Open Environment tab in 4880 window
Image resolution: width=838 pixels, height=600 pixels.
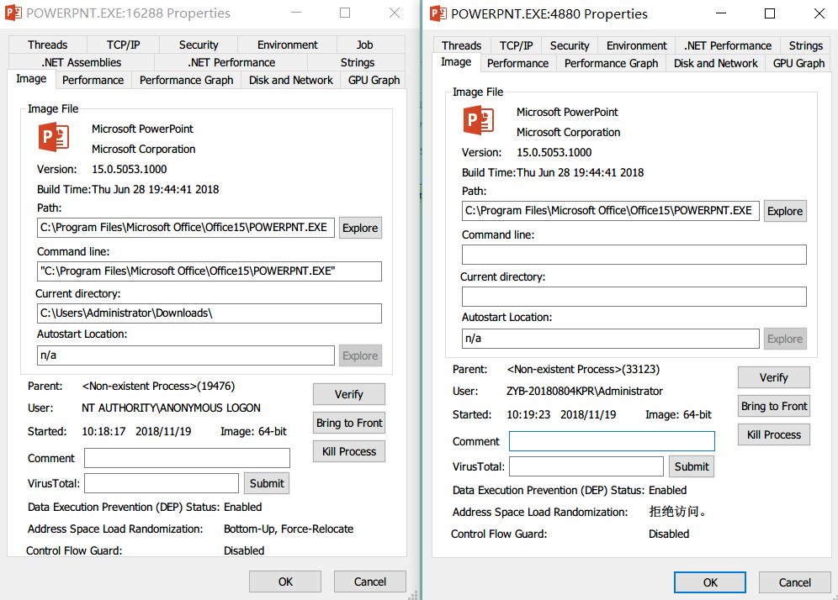637,45
